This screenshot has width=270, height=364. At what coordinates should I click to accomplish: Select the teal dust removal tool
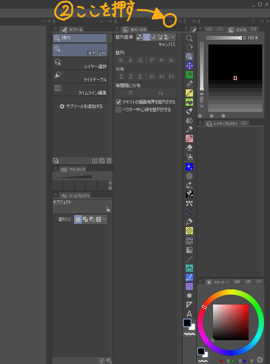tap(189, 268)
